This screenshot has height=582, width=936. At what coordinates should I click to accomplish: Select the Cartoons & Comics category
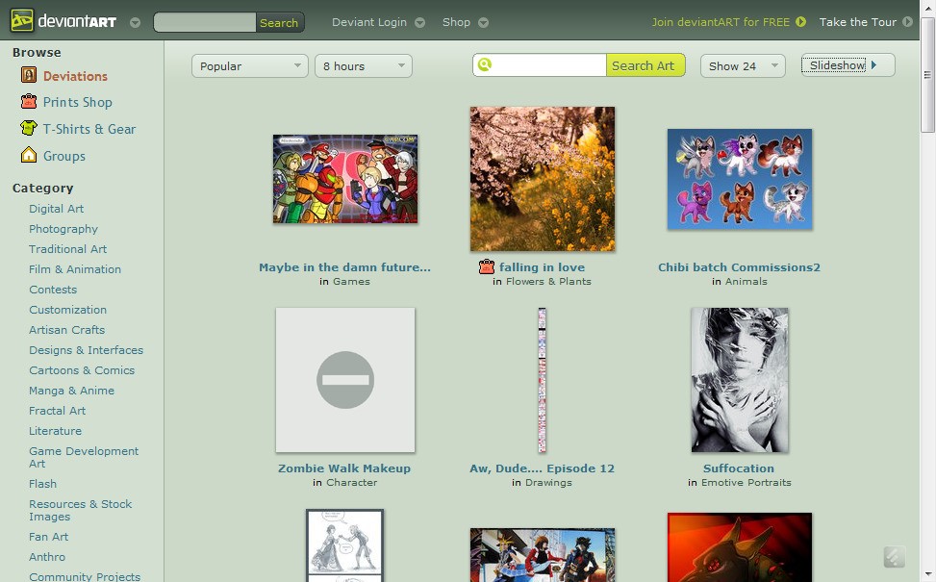click(x=82, y=370)
